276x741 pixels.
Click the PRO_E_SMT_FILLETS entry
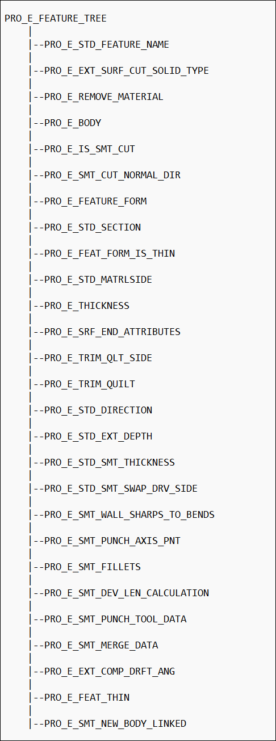click(93, 567)
